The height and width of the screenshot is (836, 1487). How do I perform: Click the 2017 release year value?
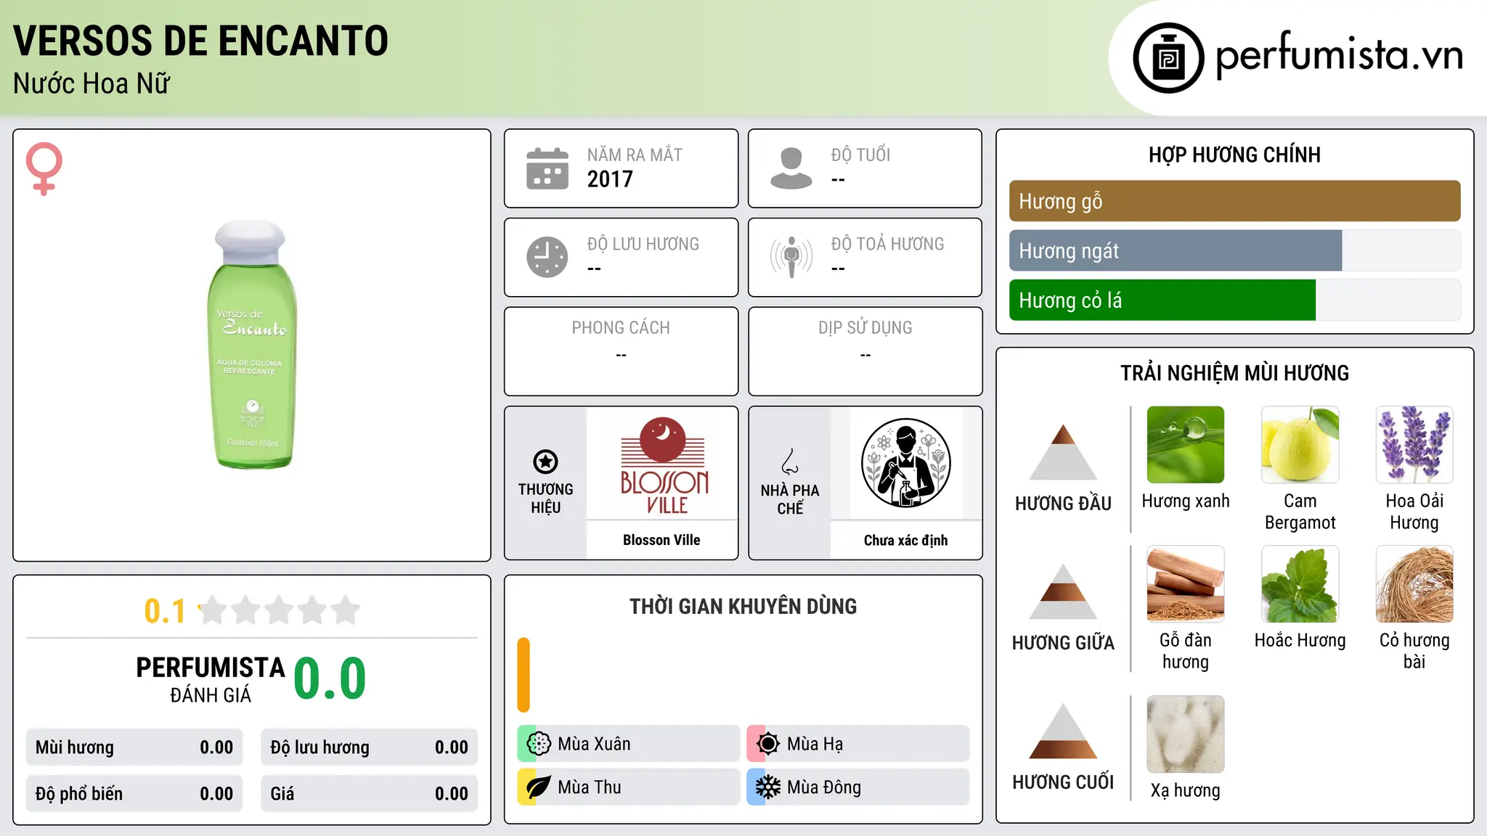610,179
